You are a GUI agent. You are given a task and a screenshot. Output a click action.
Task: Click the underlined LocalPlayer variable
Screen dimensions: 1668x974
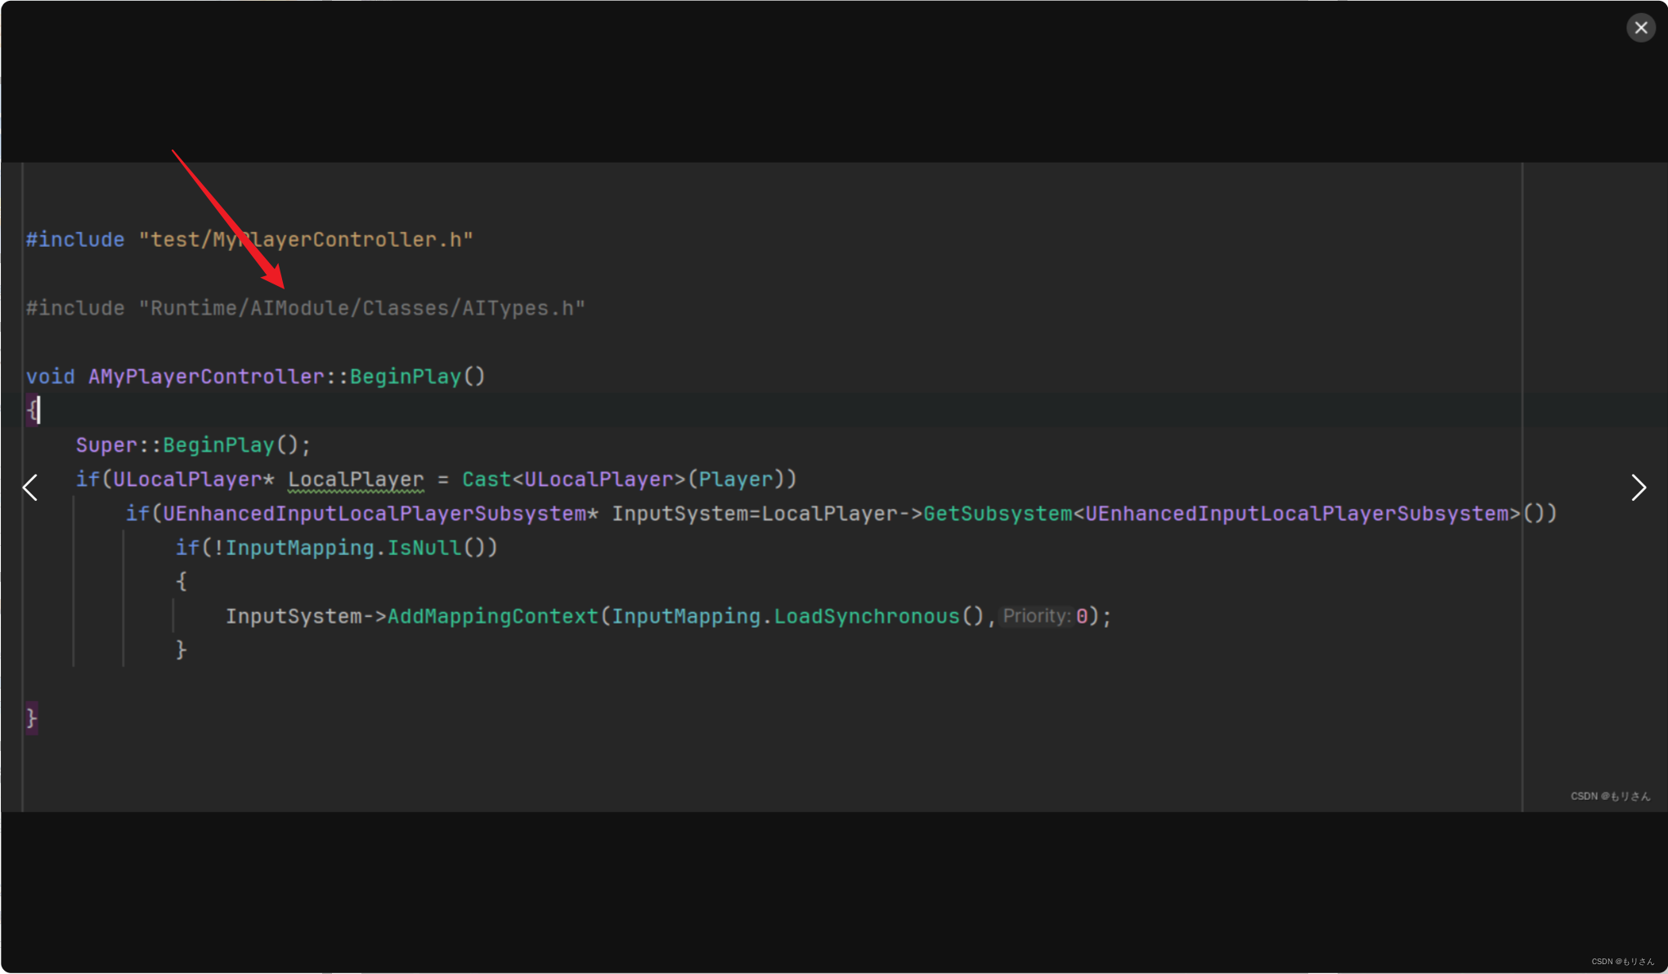[x=356, y=480]
